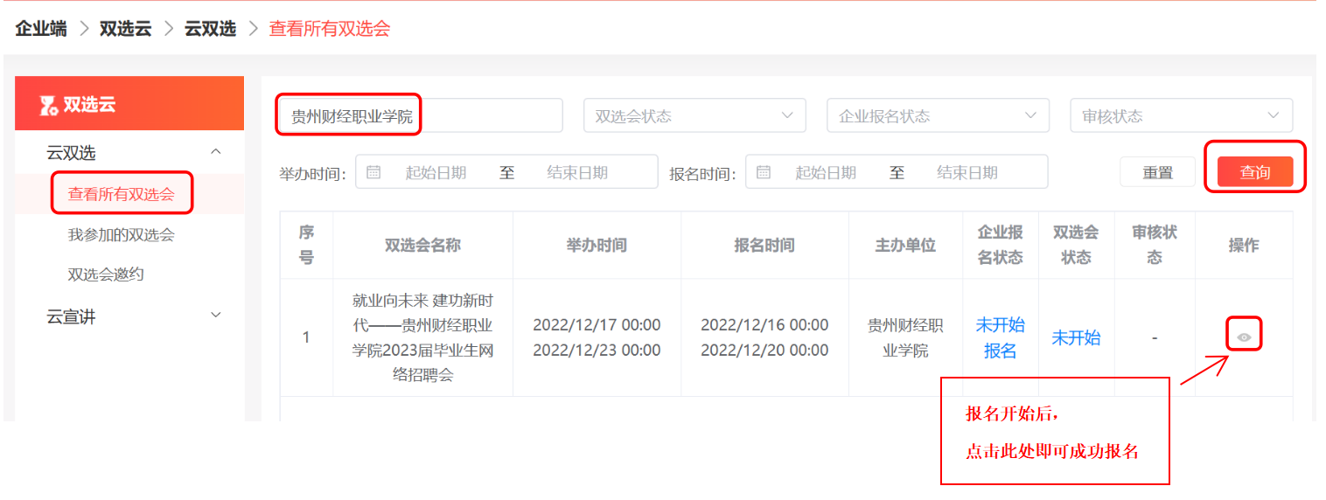Click the 报名时间 column header

(x=764, y=245)
